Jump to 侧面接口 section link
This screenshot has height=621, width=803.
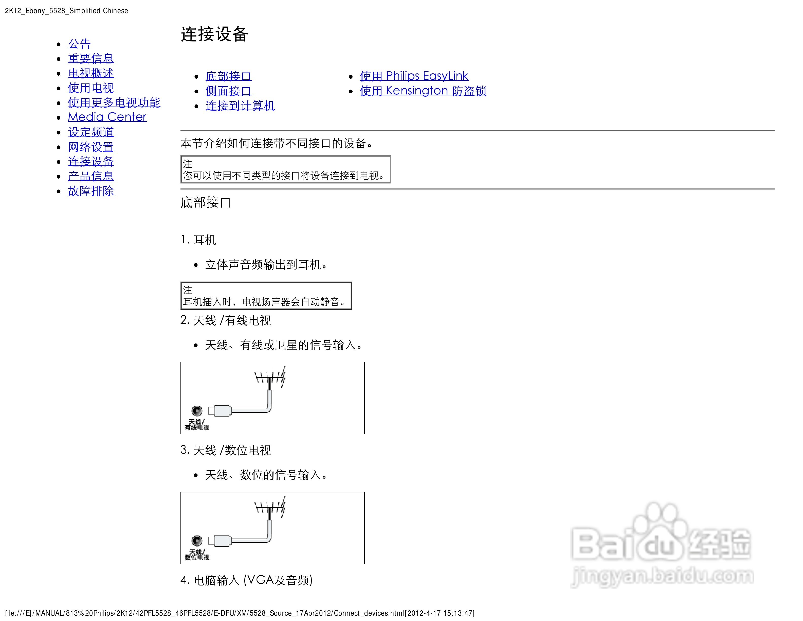coord(228,91)
